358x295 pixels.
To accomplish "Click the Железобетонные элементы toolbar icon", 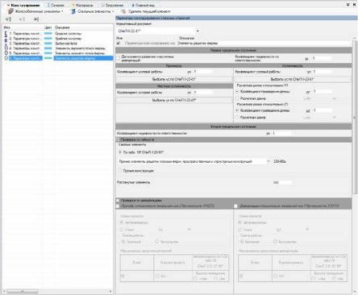I will 10,11.
